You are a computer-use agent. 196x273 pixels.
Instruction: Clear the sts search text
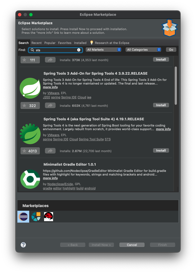(x=79, y=50)
